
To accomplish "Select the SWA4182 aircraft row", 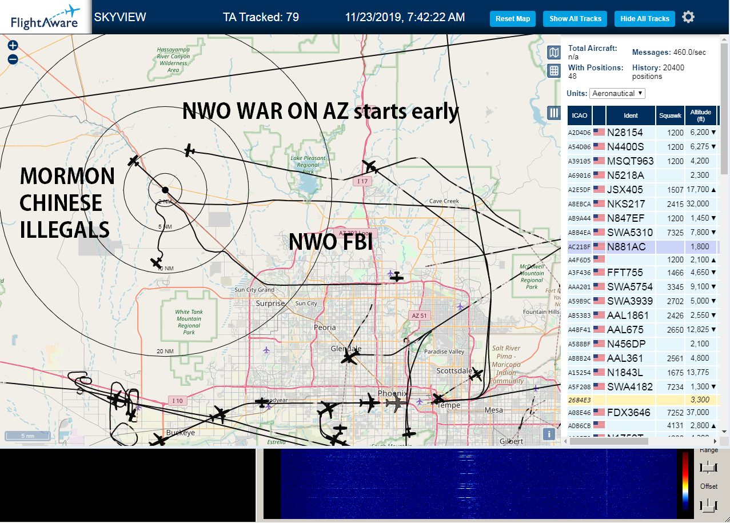I will tap(643, 386).
